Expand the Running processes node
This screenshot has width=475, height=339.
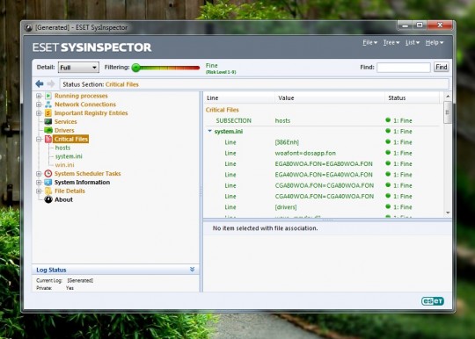pos(39,96)
